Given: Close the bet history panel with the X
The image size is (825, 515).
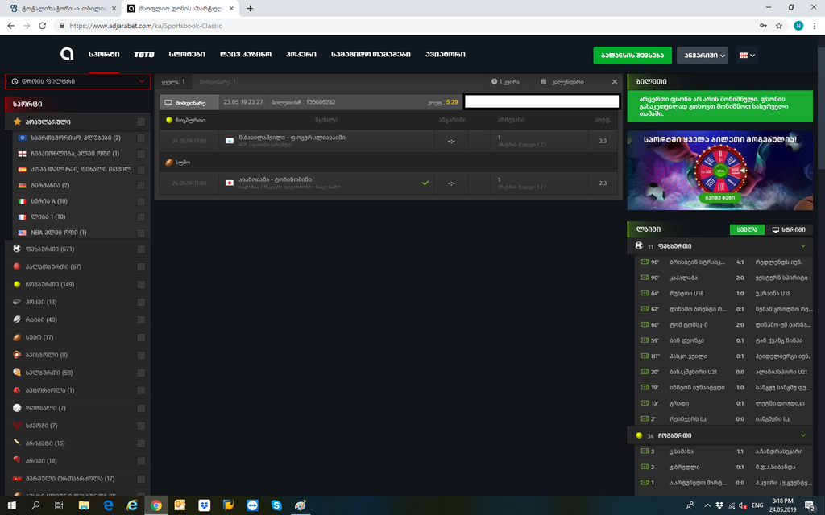Looking at the screenshot, I should point(614,82).
